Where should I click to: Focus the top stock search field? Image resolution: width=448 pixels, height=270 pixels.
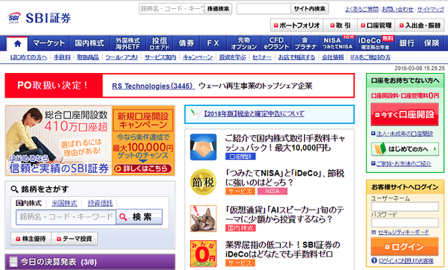172,9
